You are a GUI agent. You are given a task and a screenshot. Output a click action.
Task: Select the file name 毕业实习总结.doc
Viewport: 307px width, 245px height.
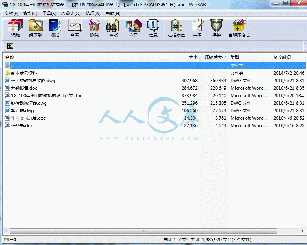tap(28, 118)
